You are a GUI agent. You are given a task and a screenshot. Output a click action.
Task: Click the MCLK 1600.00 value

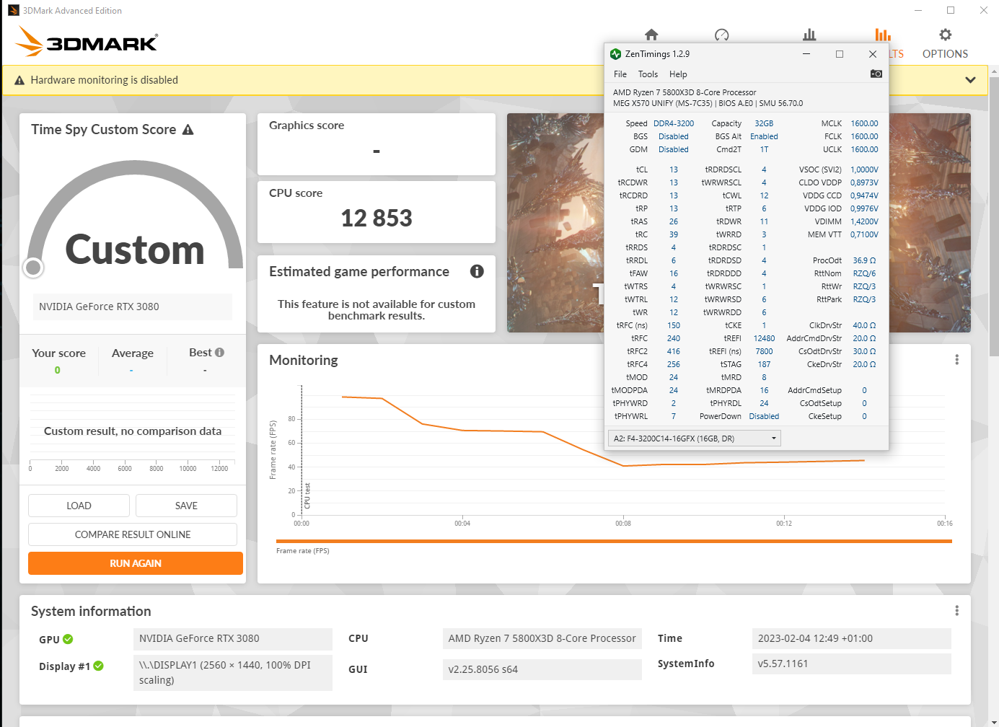pos(864,123)
